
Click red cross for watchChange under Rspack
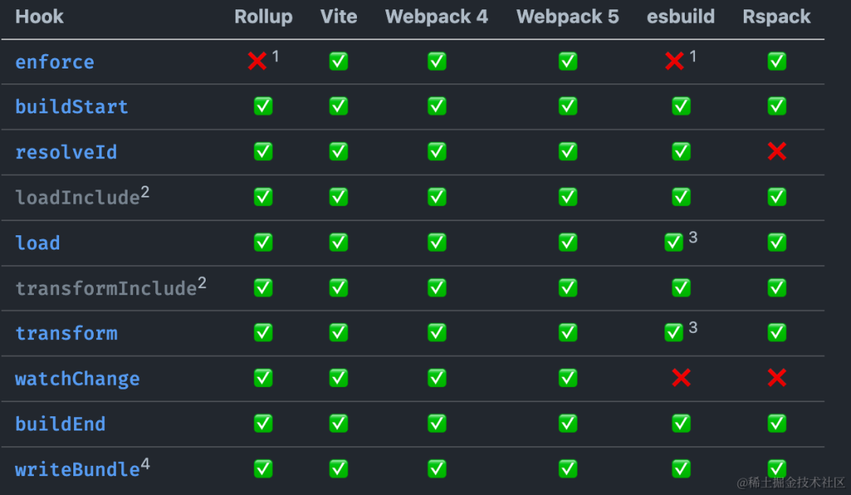pos(777,378)
